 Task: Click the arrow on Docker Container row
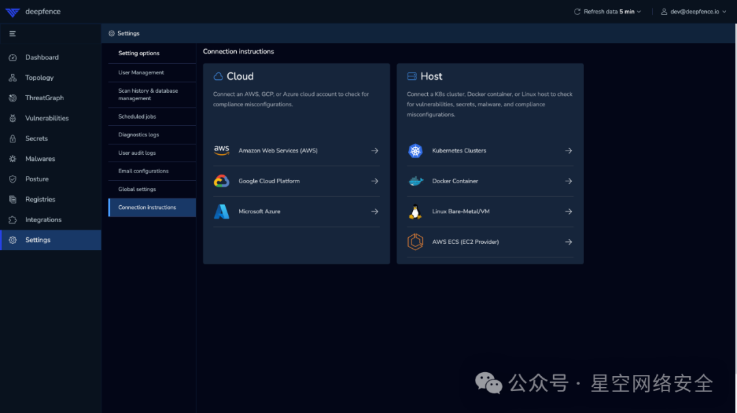click(568, 181)
